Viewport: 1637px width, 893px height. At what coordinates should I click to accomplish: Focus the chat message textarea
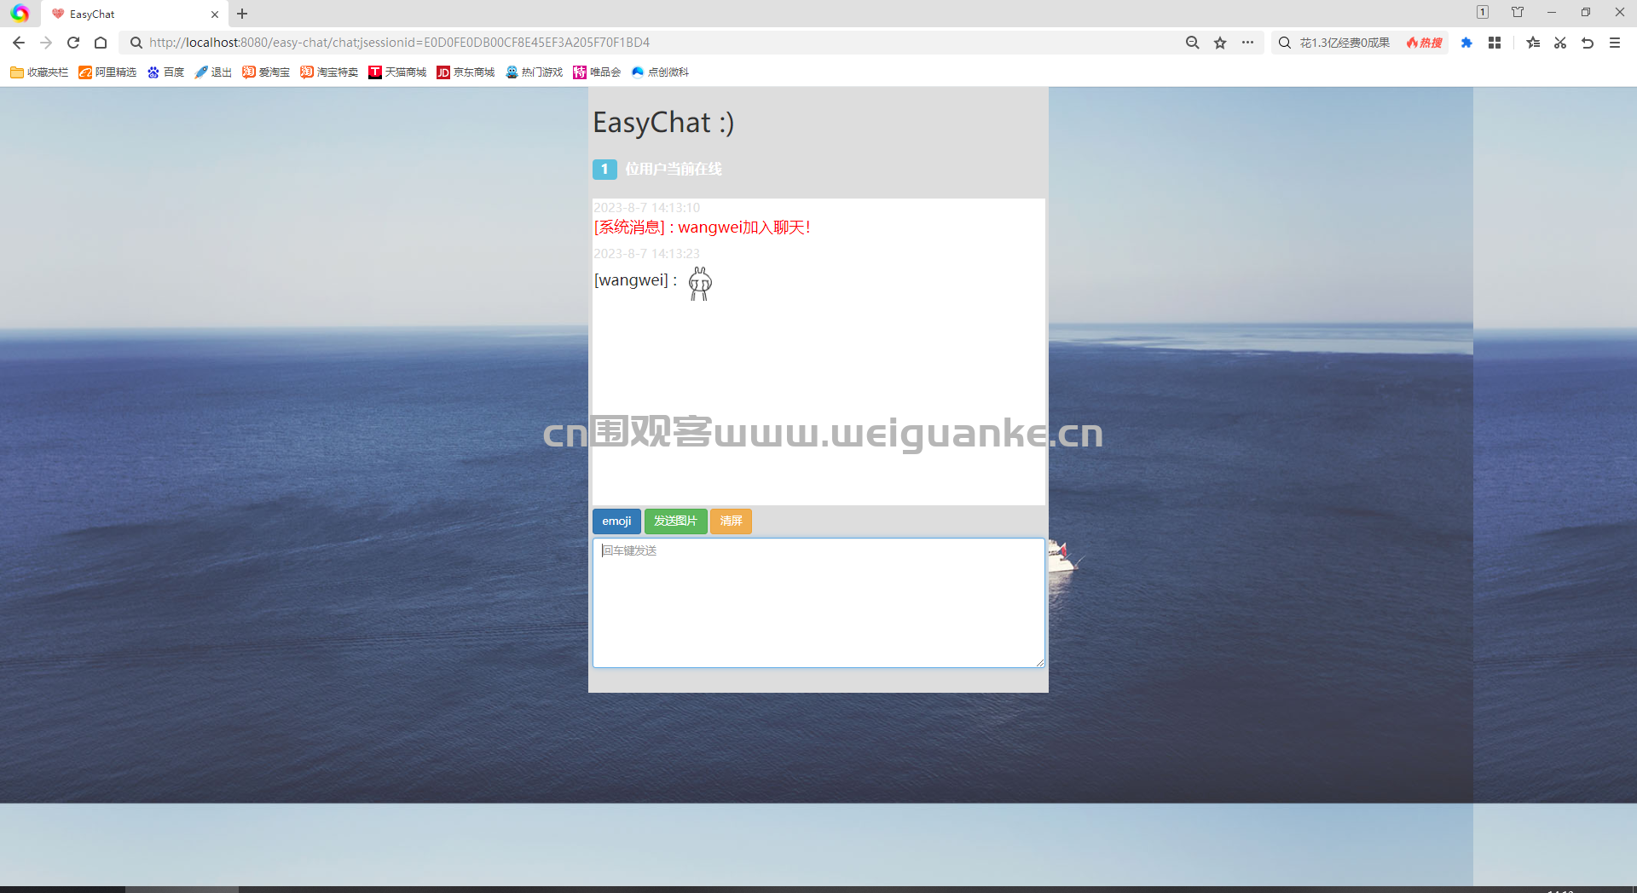[818, 602]
